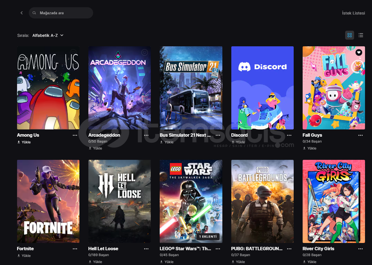Expand the 'Alfabetik A-Z' sort dropdown

(x=48, y=35)
